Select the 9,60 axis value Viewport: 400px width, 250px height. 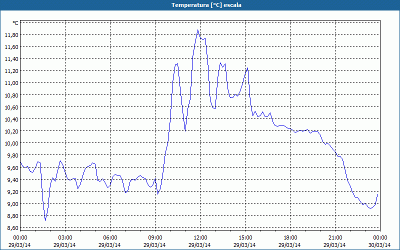point(13,167)
